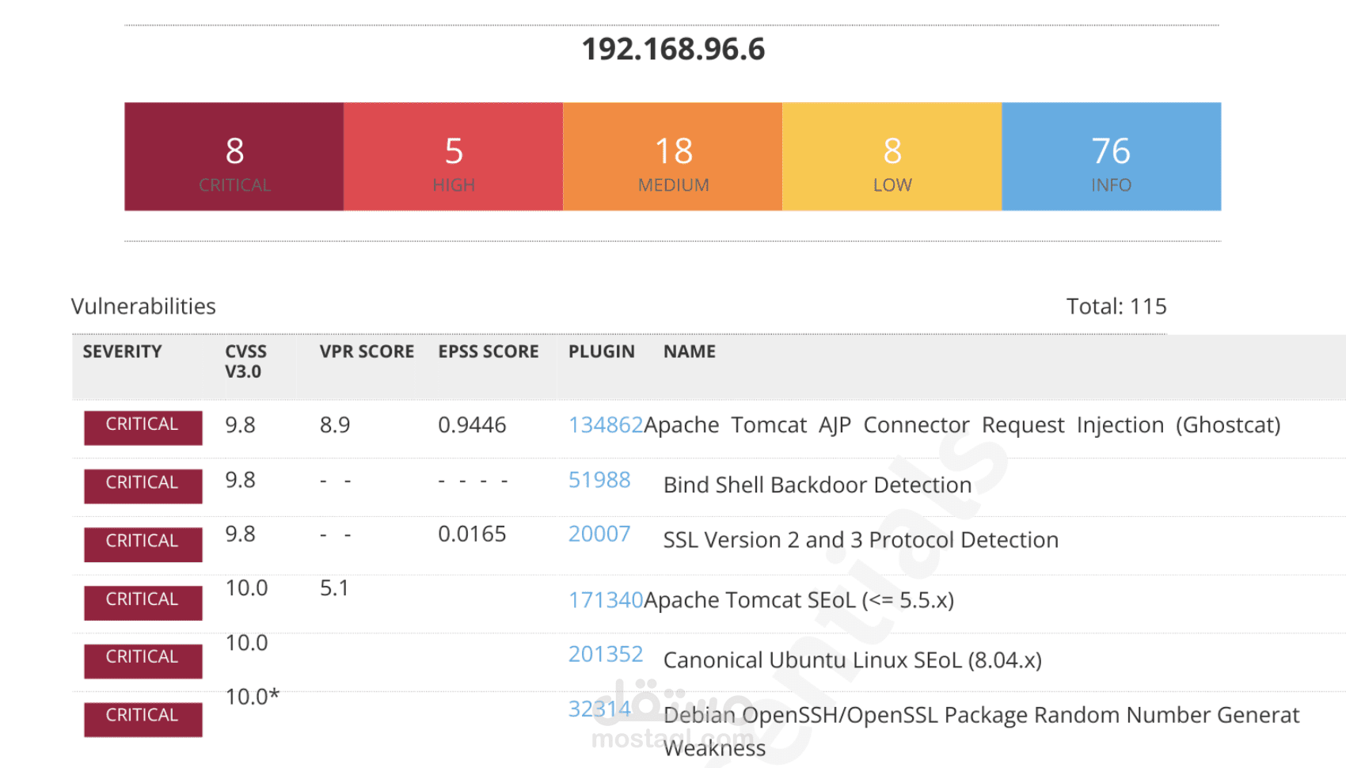Open plugin link 171340
This screenshot has width=1346, height=768.
pos(606,600)
